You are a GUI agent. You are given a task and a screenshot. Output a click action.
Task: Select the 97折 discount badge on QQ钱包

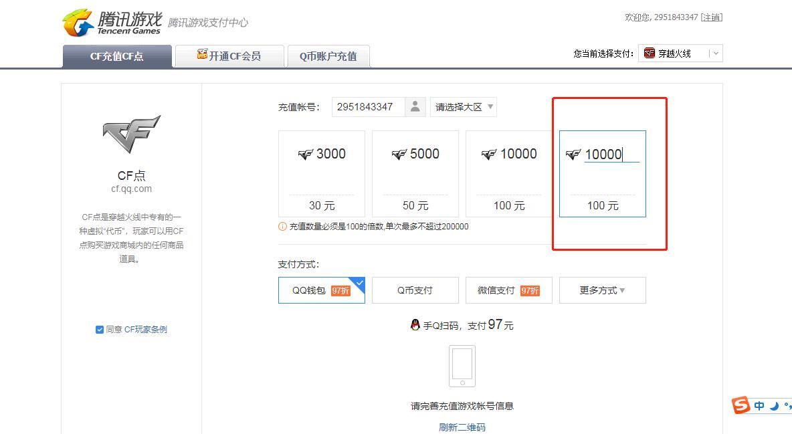click(342, 290)
